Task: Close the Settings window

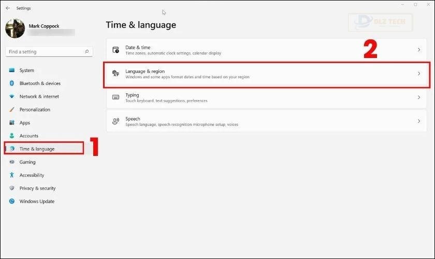Action: click(x=428, y=5)
